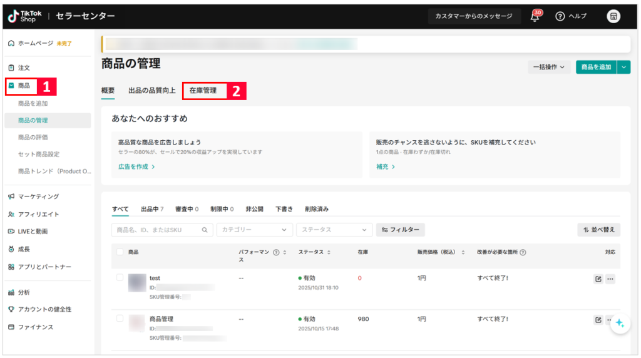Click edit icon for the test product
Viewport: 641px width, 358px height.
pyautogui.click(x=598, y=279)
